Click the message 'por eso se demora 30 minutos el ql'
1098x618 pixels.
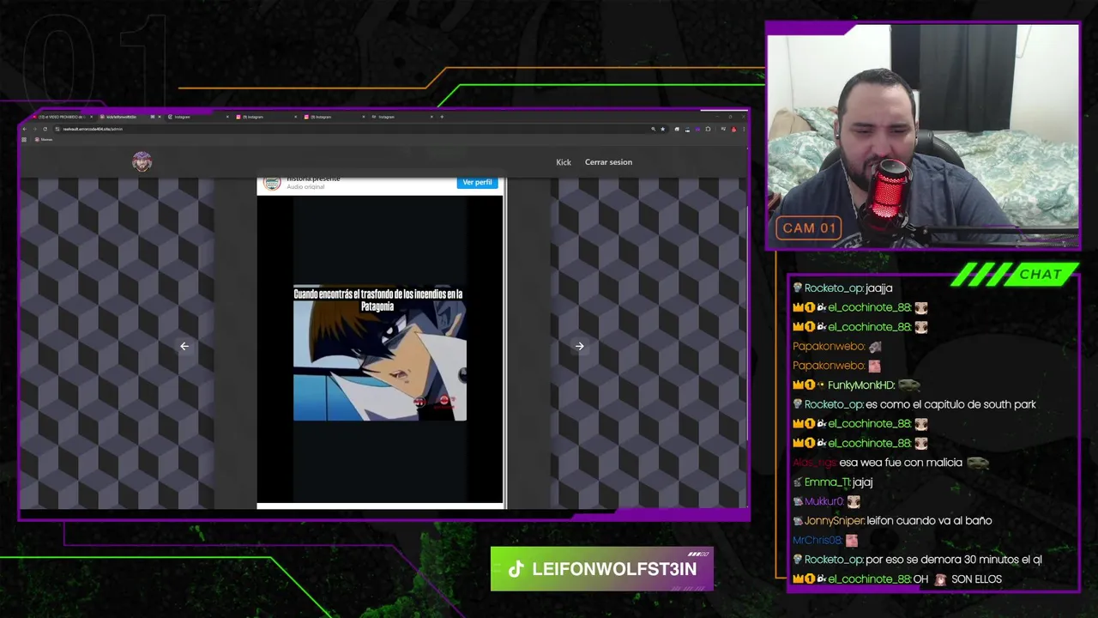(x=954, y=560)
